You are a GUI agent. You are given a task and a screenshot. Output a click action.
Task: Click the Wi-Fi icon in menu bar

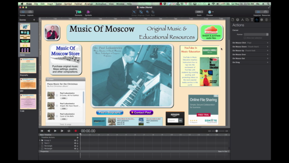[x=213, y=4]
